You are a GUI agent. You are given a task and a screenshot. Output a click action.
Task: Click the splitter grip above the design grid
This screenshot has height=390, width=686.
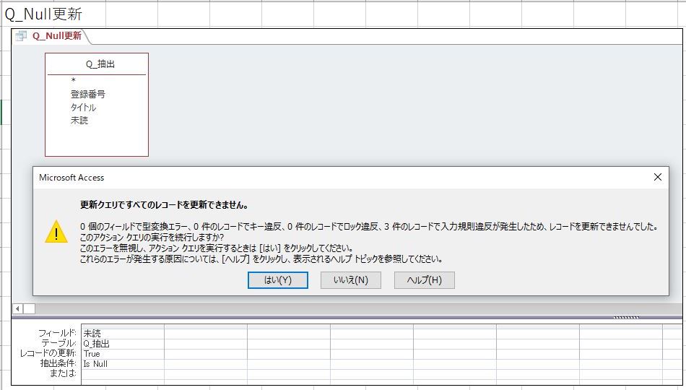[625, 317]
